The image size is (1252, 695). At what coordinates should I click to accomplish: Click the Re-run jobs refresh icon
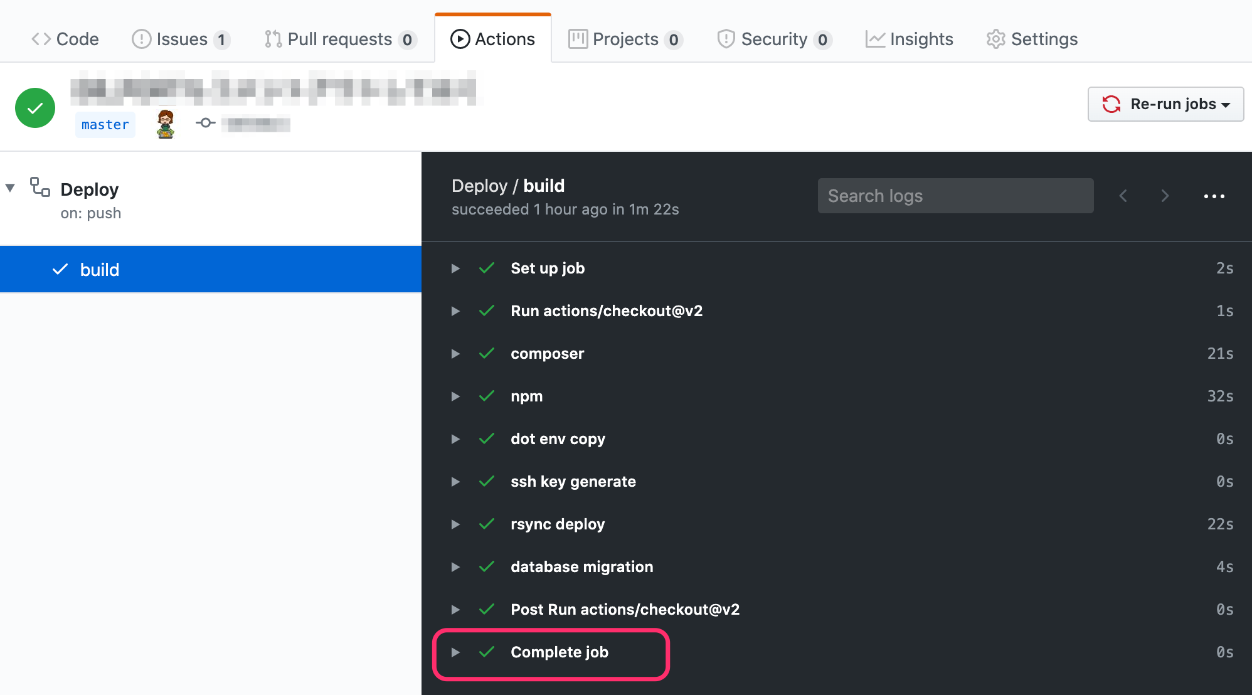(1111, 104)
